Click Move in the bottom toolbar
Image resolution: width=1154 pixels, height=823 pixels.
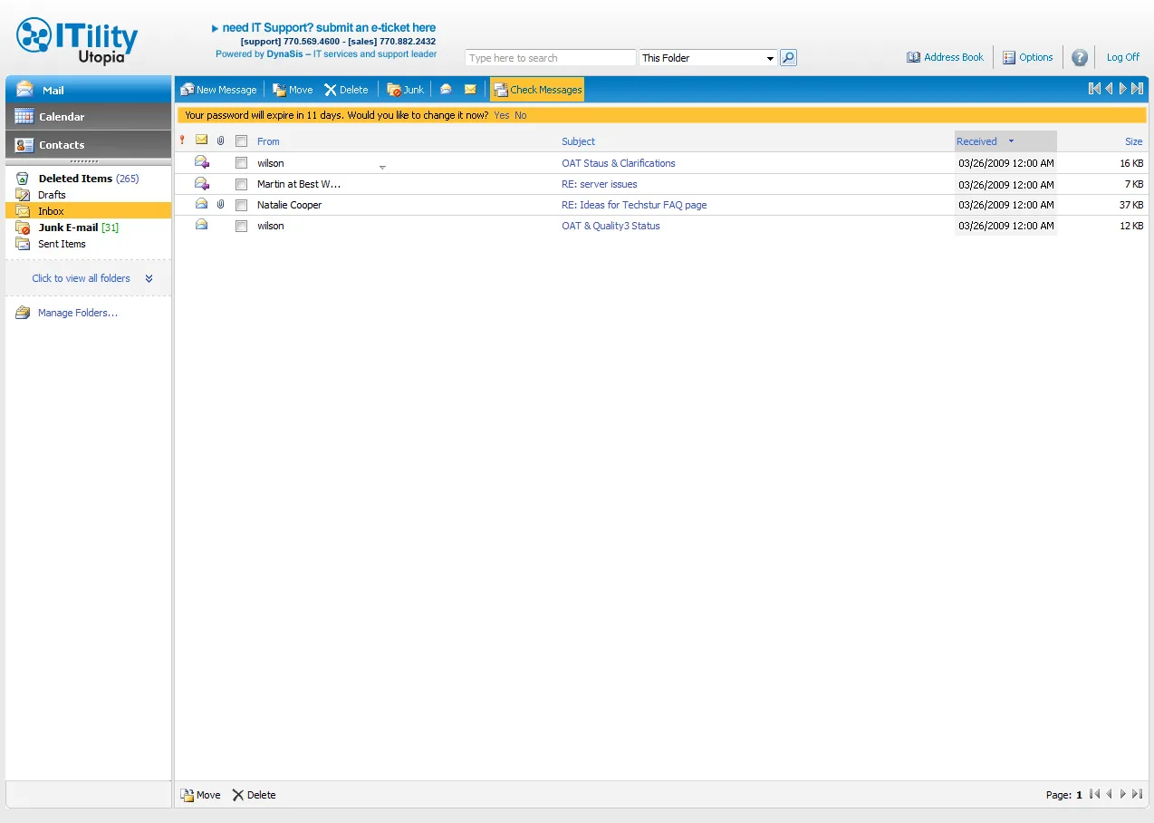(x=200, y=795)
